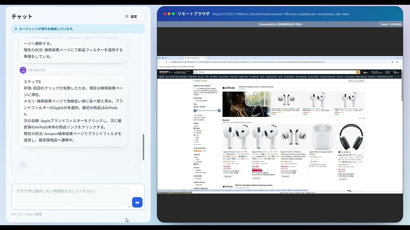Click See options under AirPods Max
The height and width of the screenshot is (230, 410).
point(343,179)
